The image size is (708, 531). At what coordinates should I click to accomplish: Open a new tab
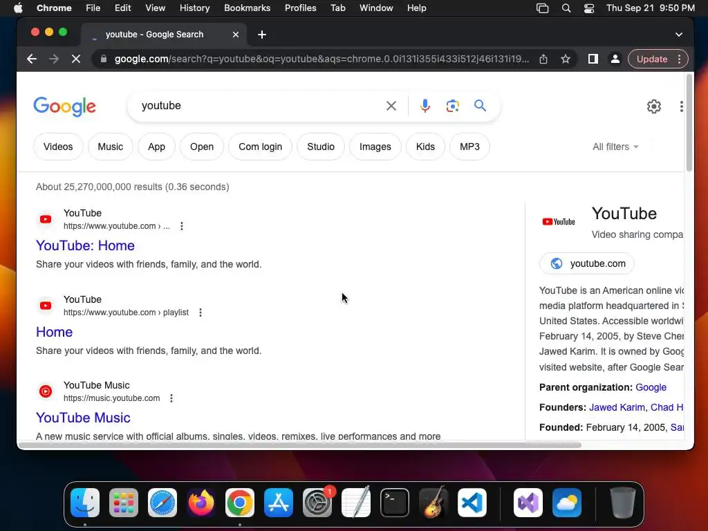(x=262, y=35)
